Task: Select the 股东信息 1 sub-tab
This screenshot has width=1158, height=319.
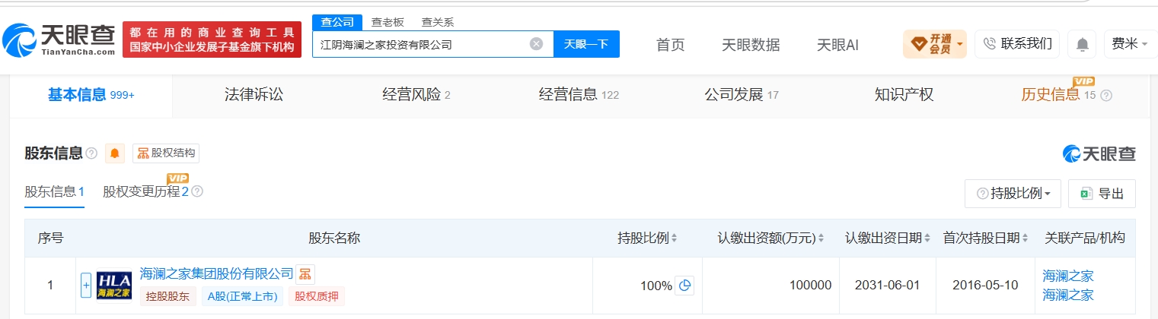Action: pos(55,192)
